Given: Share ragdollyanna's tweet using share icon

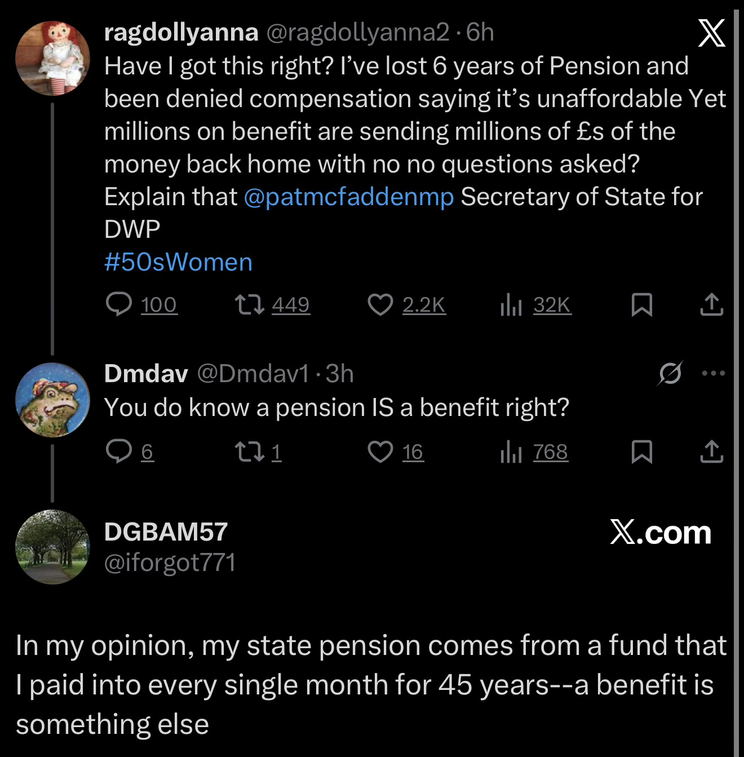Looking at the screenshot, I should tap(711, 304).
